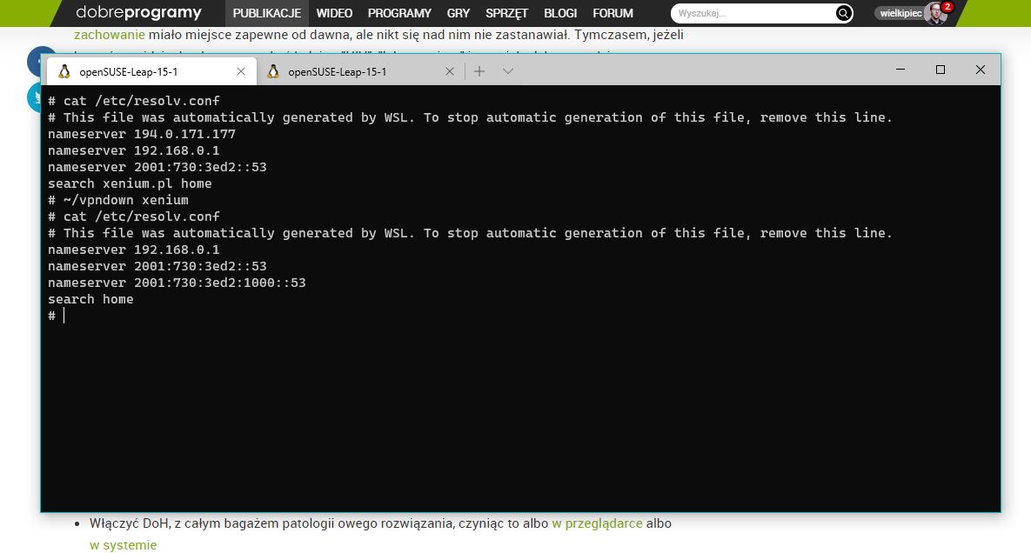Open PROGRAMY menu
1031x553 pixels.
pyautogui.click(x=399, y=13)
